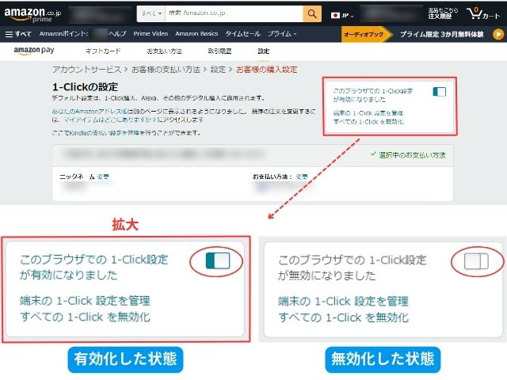This screenshot has height=380, width=507.
Task: Click the Japan flag language icon
Action: [x=335, y=15]
